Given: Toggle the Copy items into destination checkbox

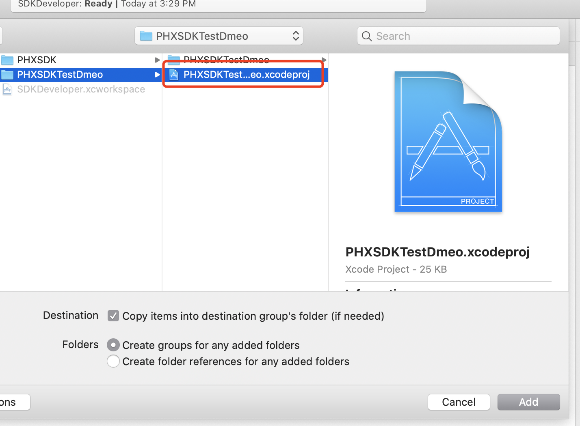Looking at the screenshot, I should tap(113, 316).
